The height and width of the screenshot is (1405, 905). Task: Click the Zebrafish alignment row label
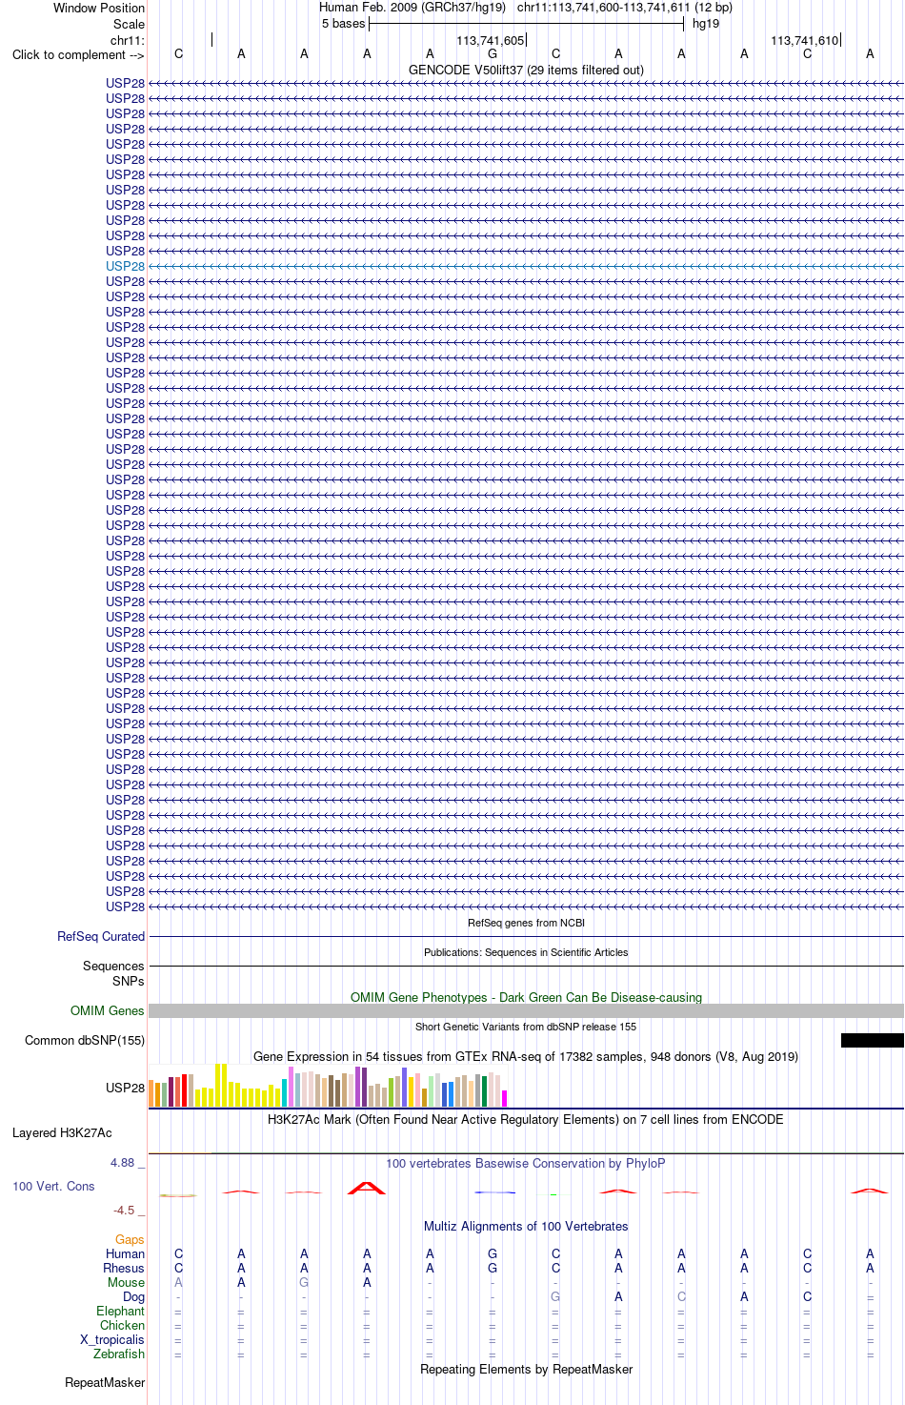[119, 1354]
